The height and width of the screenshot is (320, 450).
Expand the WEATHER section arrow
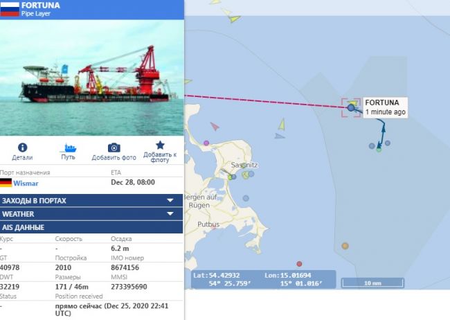(x=170, y=214)
